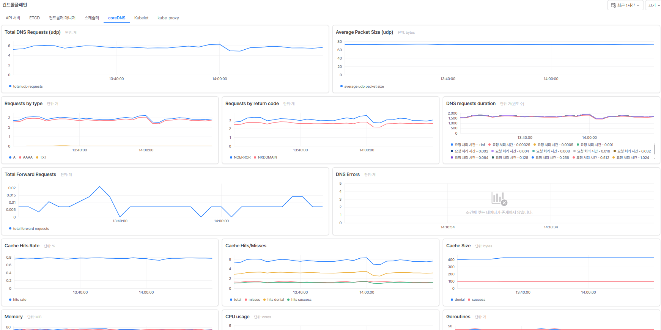
Task: Toggle the 요청 처리 시간 - 0.0005 legend entry
Action: [x=553, y=145]
